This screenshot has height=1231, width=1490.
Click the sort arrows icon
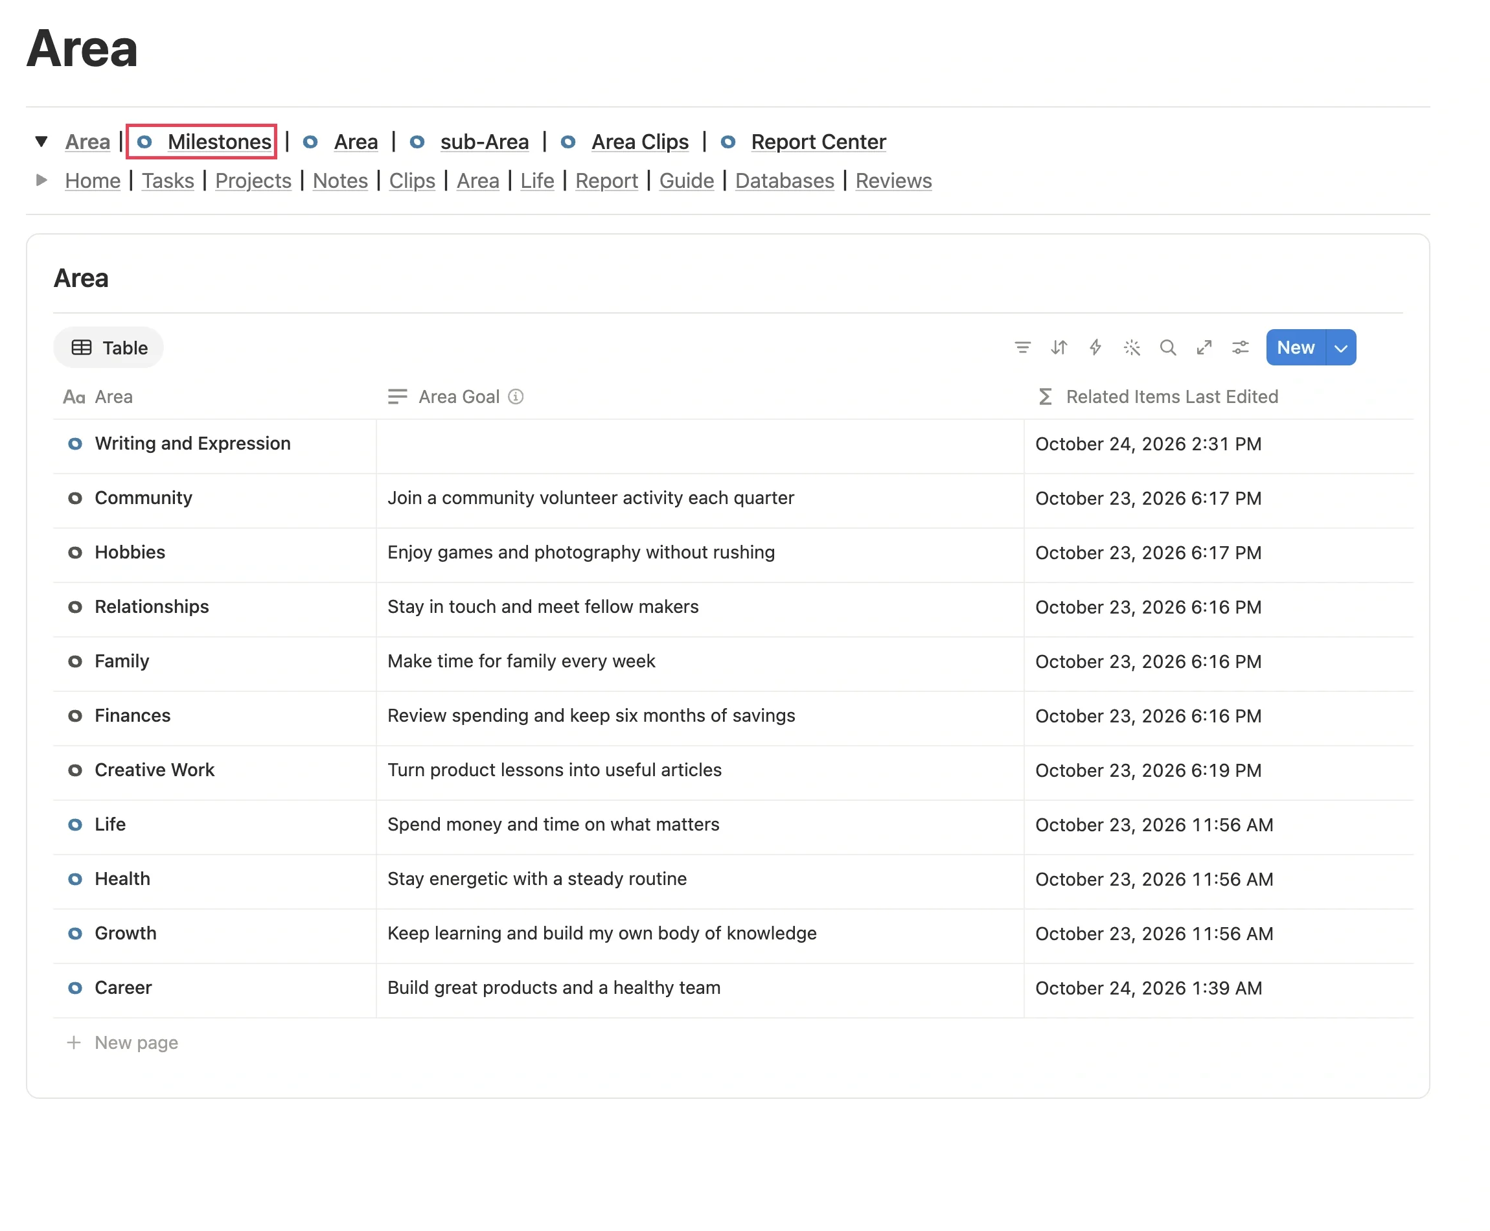pos(1059,347)
